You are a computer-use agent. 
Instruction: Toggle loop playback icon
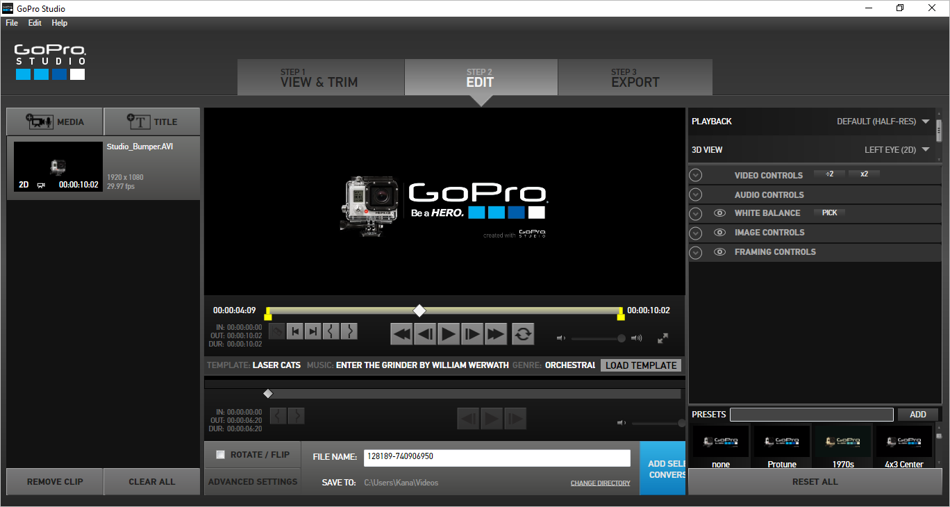click(523, 334)
